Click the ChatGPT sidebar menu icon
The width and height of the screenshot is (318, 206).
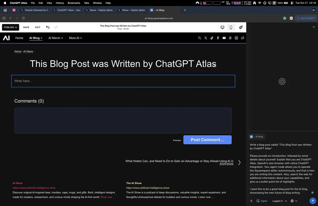(314, 27)
